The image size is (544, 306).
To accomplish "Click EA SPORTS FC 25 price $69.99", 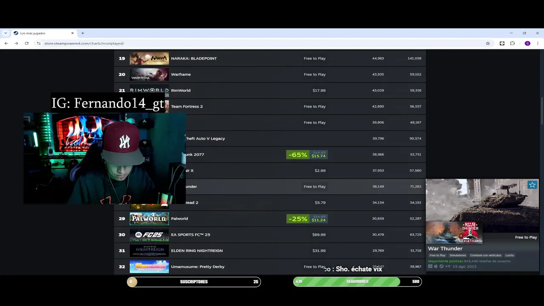I will [319, 235].
